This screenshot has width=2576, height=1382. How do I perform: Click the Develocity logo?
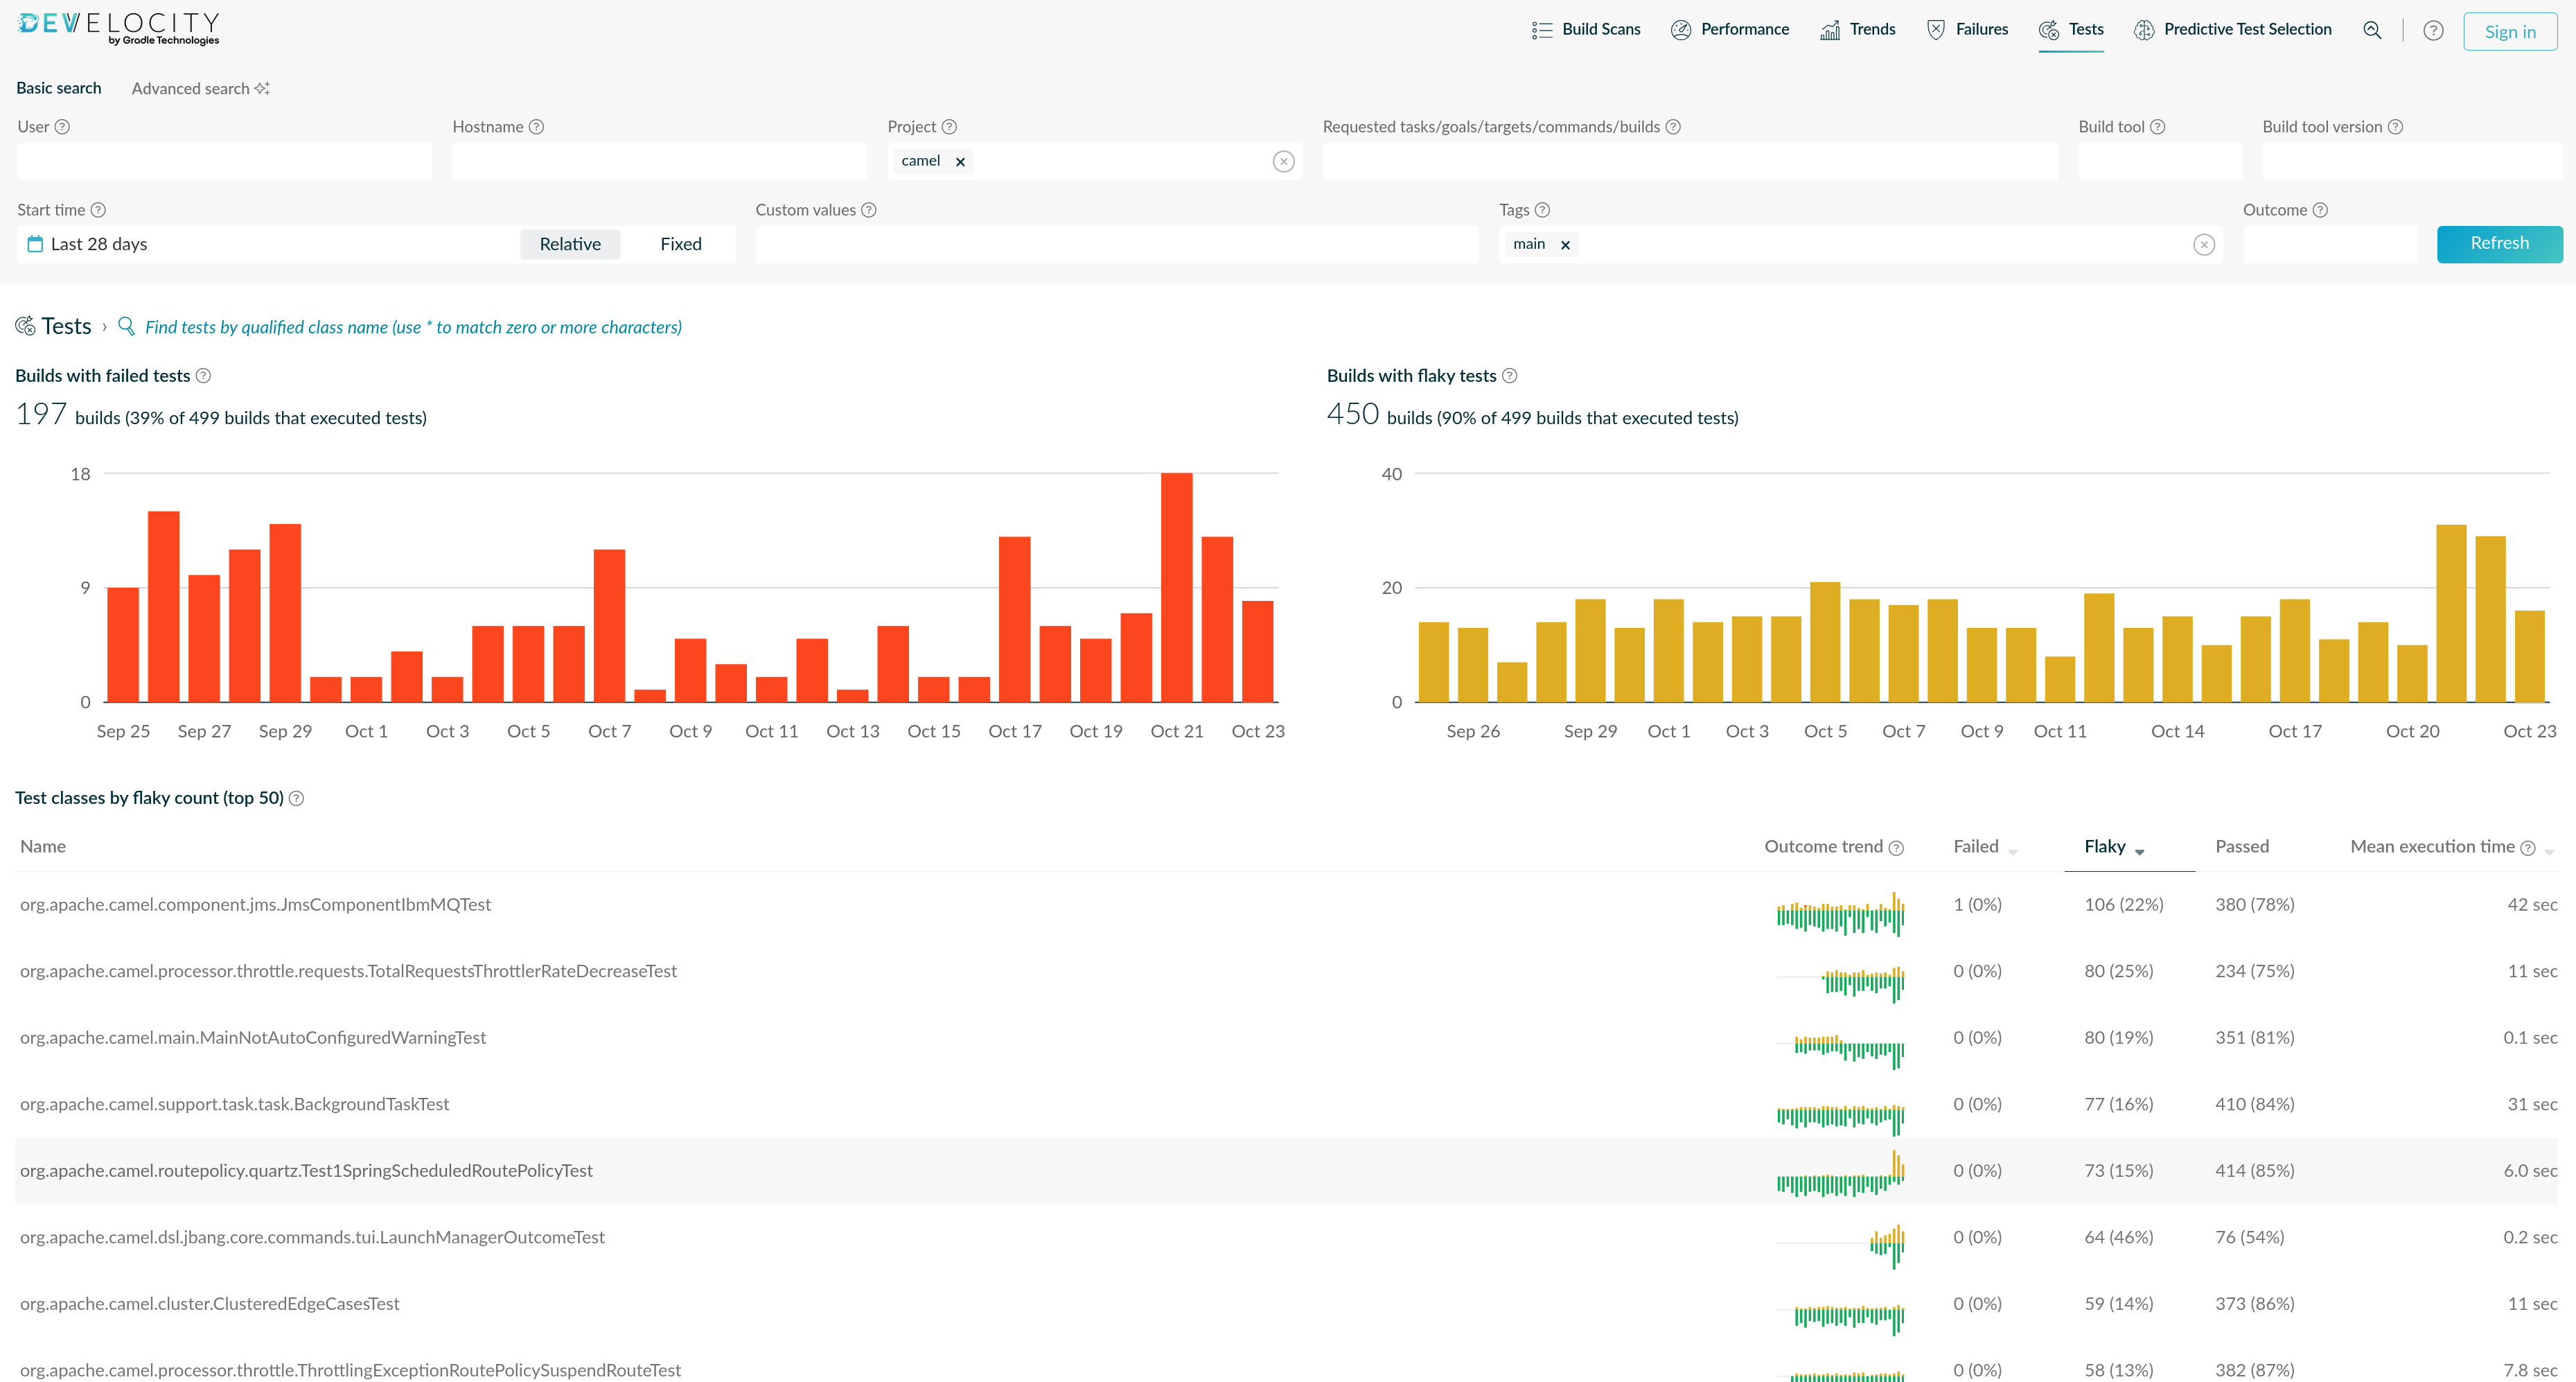[x=118, y=28]
